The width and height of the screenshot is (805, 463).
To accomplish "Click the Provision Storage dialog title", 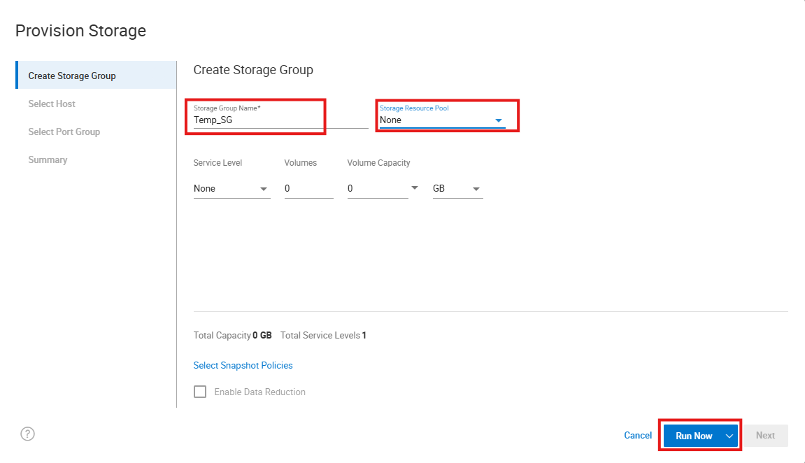I will pos(80,31).
